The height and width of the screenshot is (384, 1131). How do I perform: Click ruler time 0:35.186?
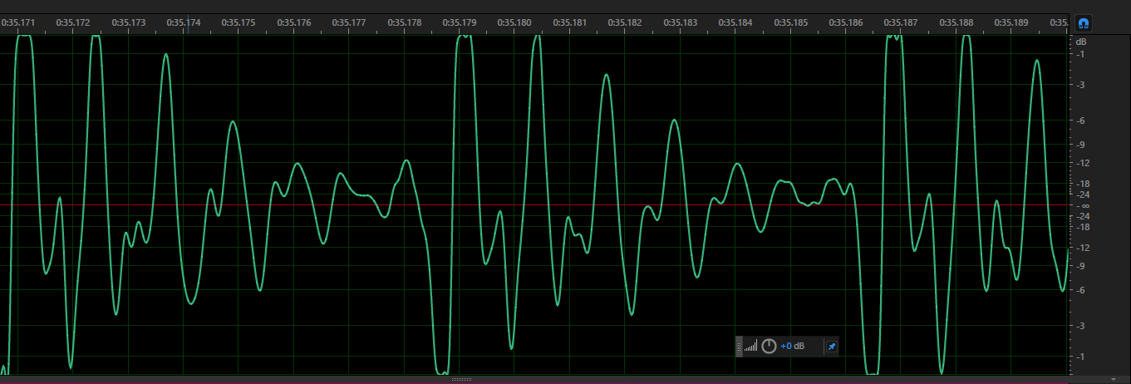click(846, 22)
